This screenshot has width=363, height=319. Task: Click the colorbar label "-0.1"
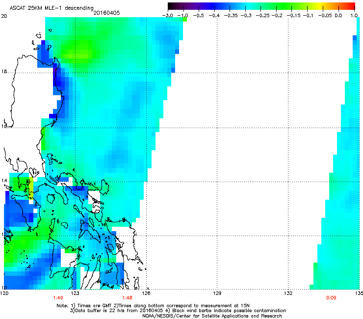click(308, 16)
